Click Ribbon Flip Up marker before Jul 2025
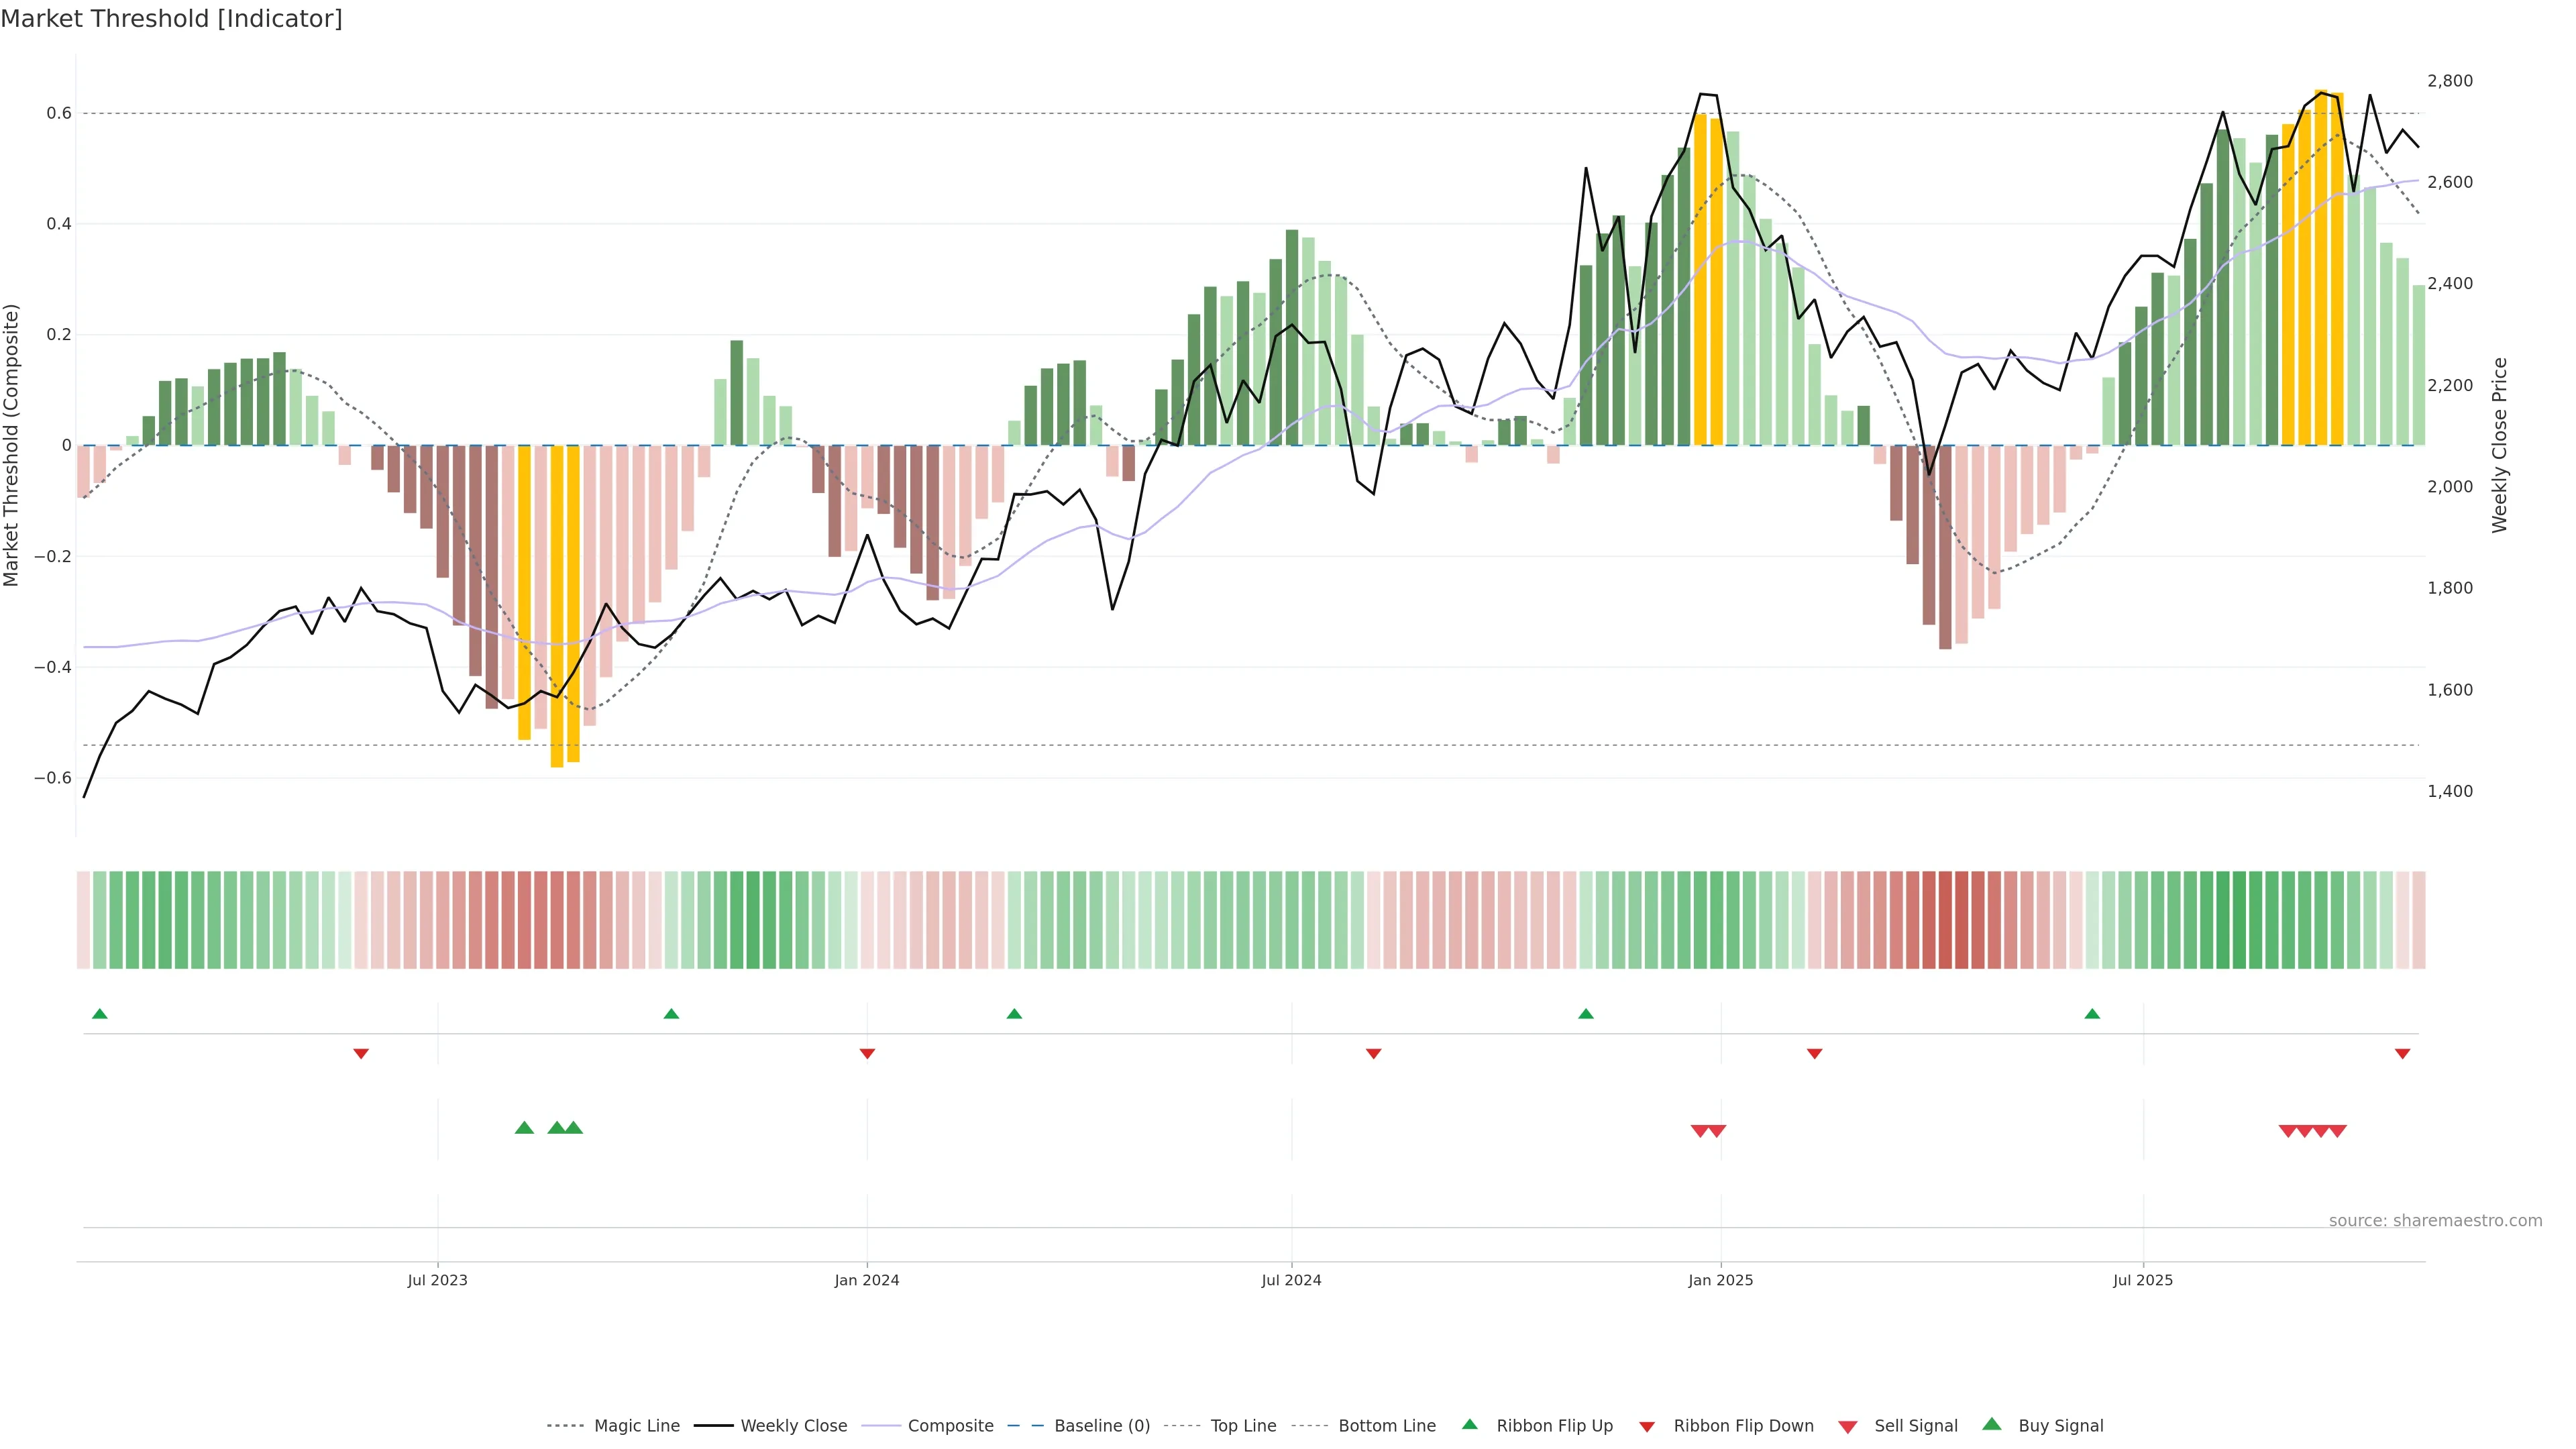 coord(2092,1014)
